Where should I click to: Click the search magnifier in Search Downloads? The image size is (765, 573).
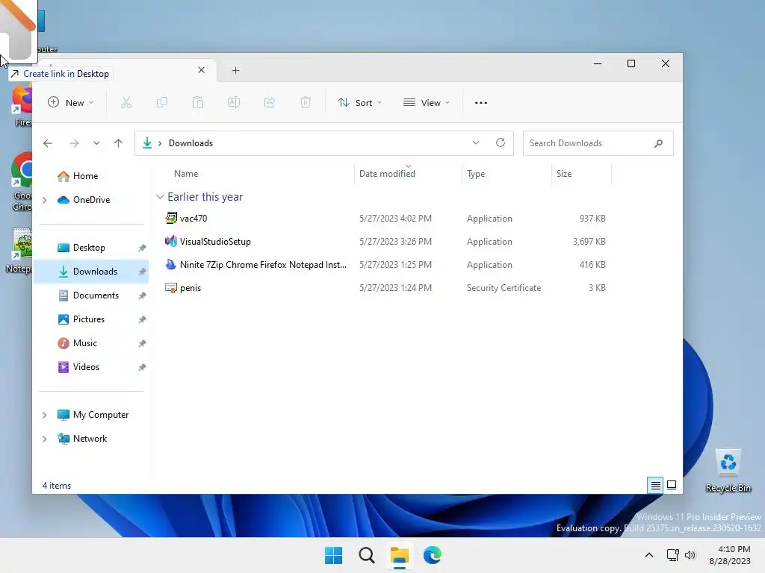(658, 143)
